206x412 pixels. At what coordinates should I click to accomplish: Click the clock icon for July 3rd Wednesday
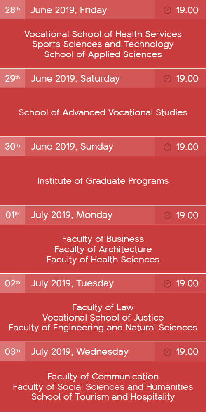tap(167, 352)
